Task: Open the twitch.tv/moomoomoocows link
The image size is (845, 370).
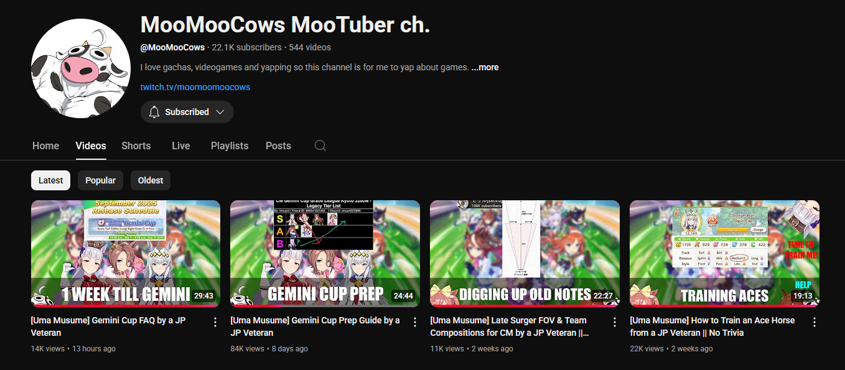Action: (x=195, y=87)
